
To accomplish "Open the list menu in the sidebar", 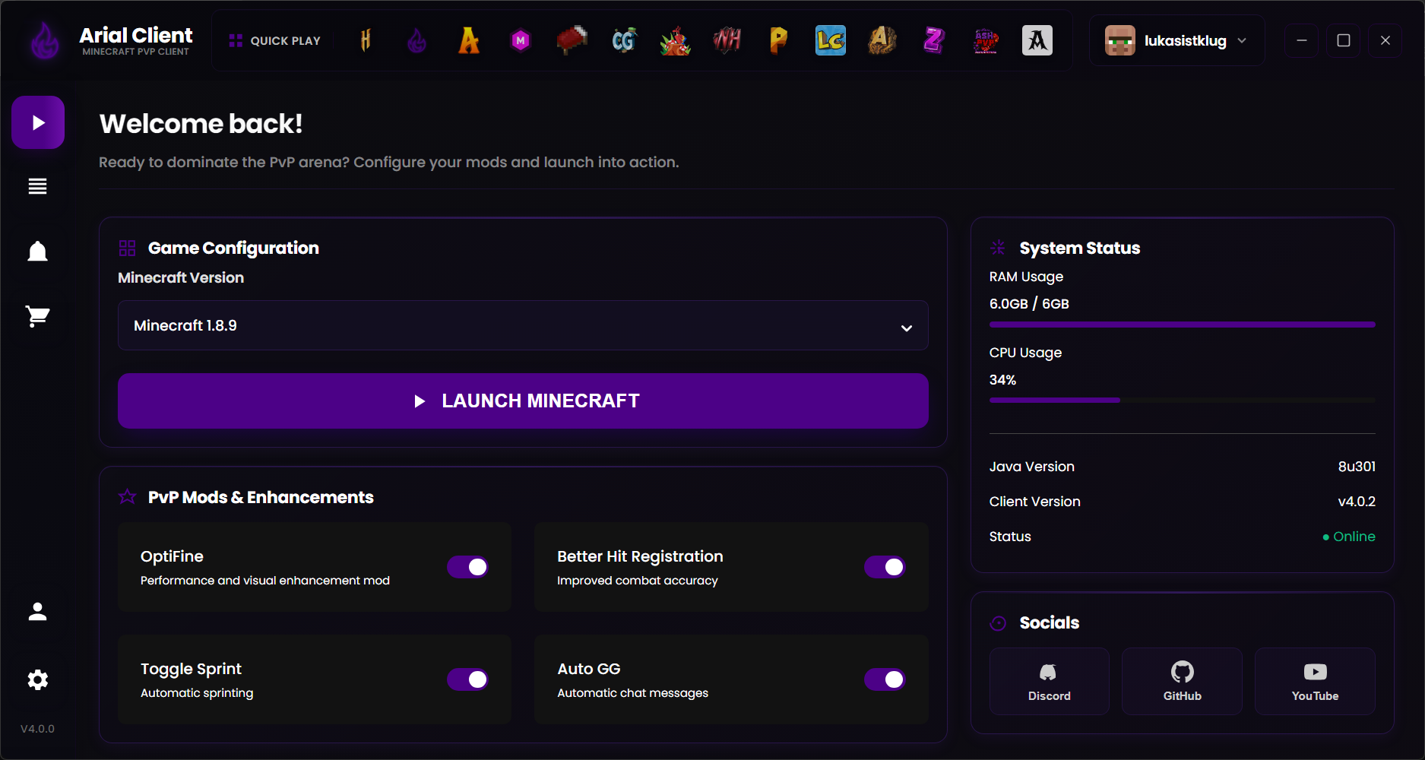I will (38, 186).
